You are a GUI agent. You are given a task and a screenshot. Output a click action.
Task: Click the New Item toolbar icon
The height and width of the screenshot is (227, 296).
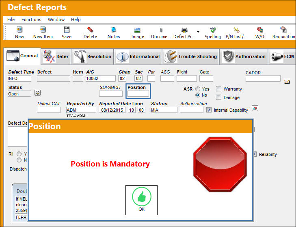tap(43, 30)
